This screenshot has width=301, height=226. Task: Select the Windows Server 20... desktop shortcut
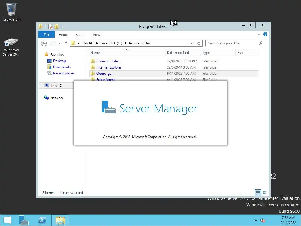pos(11,47)
